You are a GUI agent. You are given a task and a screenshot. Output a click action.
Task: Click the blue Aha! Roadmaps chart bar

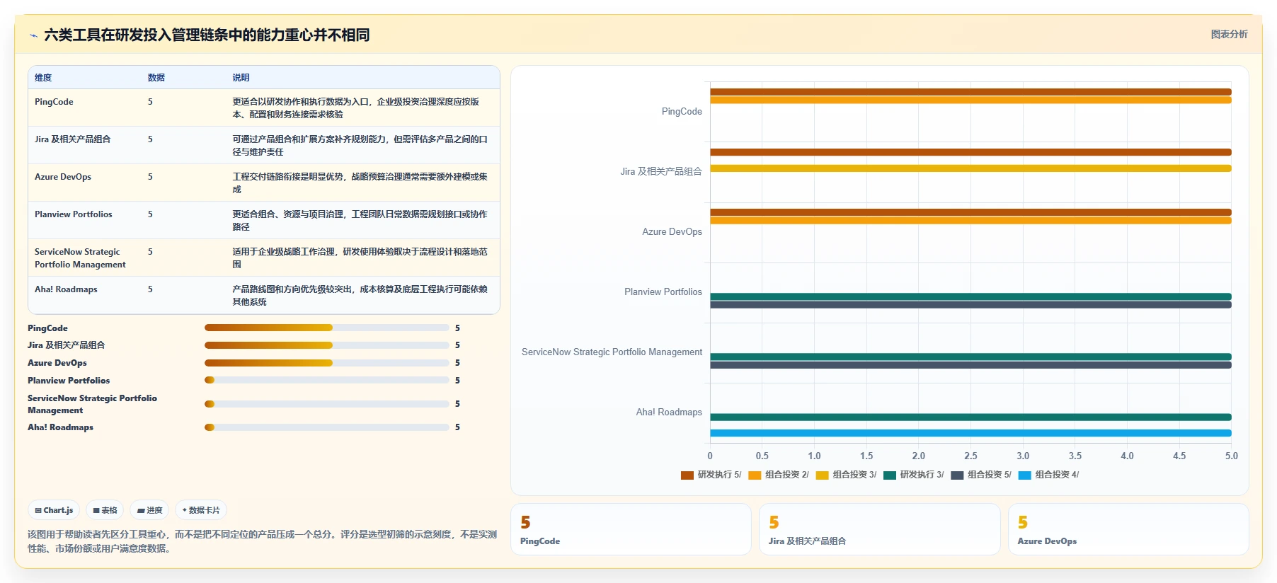[x=970, y=433]
